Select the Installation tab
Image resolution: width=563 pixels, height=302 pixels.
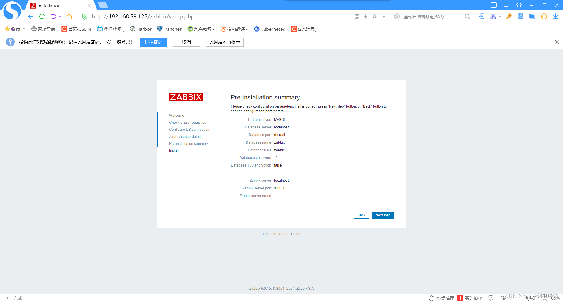pos(59,6)
